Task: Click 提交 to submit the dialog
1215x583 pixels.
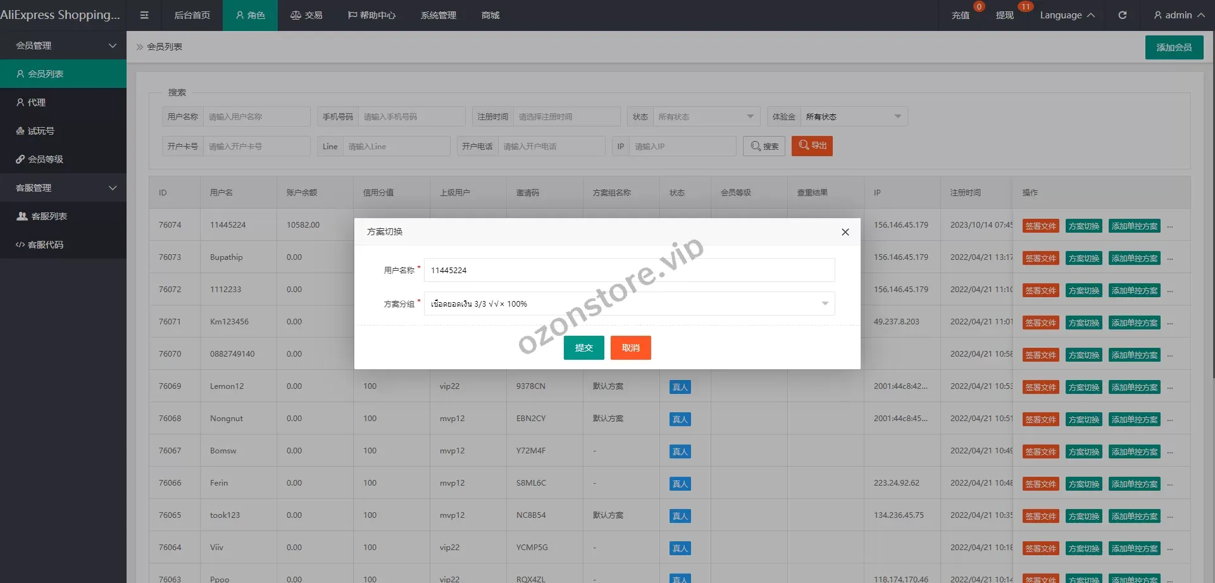Action: pos(583,348)
